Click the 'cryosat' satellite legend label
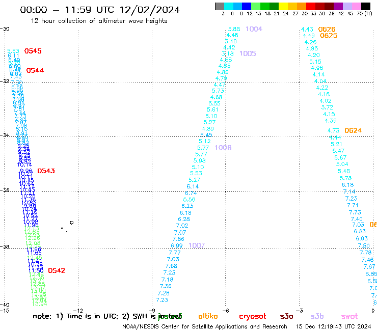 253,317
